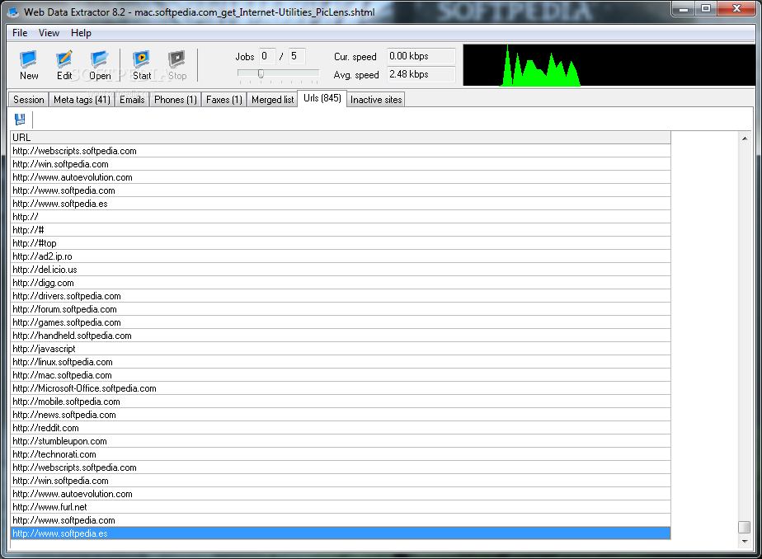
Task: Select the row containing only http://
Action: tap(341, 217)
